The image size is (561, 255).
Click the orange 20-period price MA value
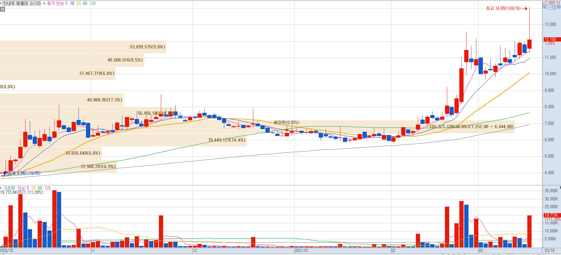78,3
